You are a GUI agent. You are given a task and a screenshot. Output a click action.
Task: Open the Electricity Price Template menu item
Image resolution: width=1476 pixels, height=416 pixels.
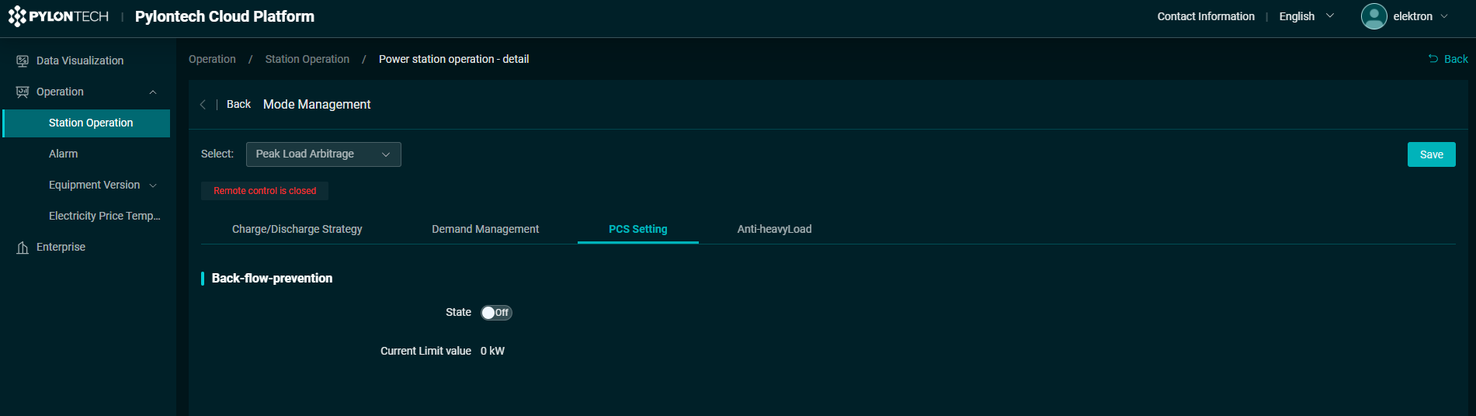point(104,216)
